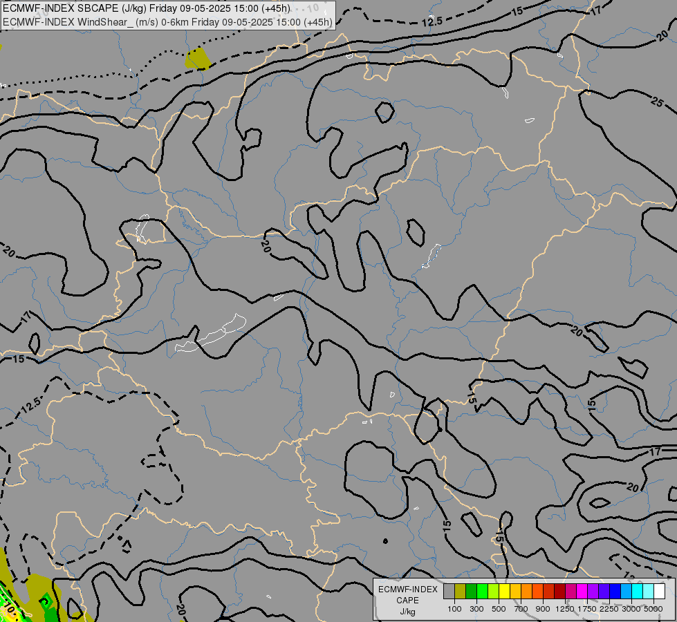
Task: Click the olive CAPE patch near the top
Action: pos(198,59)
